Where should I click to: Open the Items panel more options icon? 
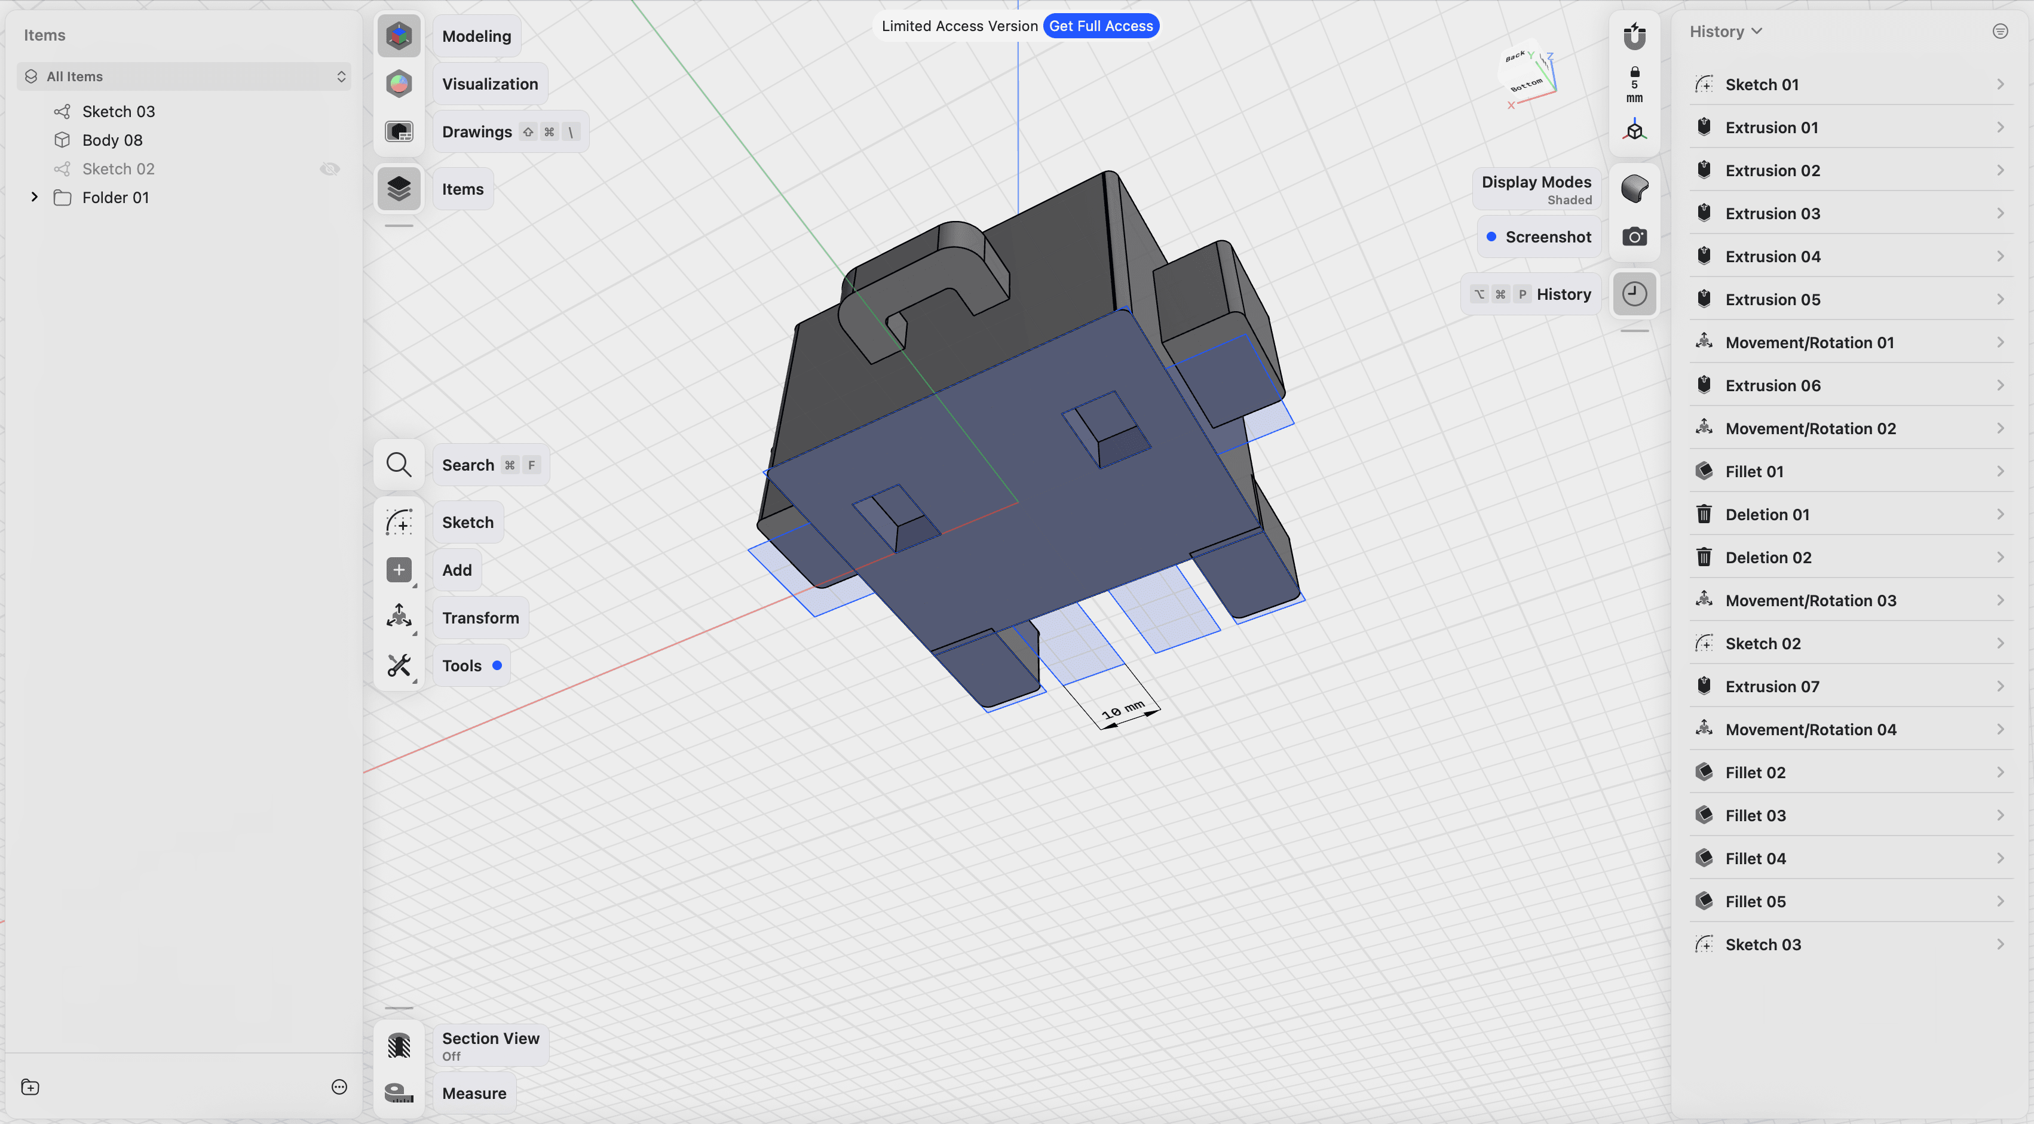(339, 1088)
